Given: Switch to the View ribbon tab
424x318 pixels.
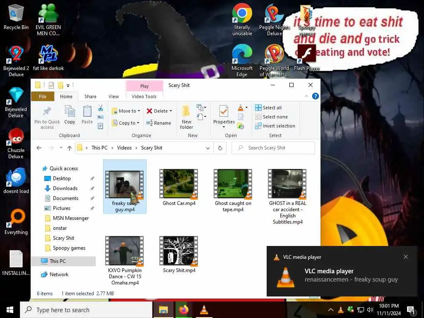Looking at the screenshot, I should coord(113,96).
